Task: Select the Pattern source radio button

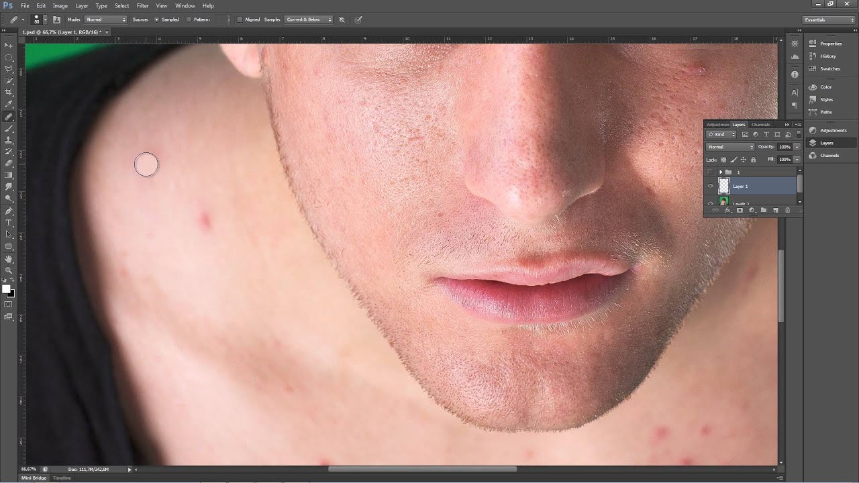Action: pyautogui.click(x=189, y=19)
